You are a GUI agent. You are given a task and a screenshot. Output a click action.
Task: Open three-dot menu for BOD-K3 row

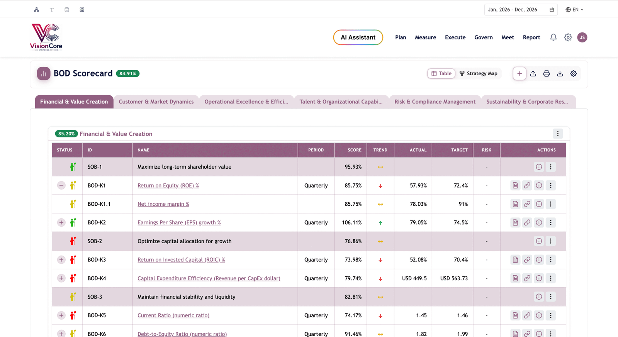point(551,260)
